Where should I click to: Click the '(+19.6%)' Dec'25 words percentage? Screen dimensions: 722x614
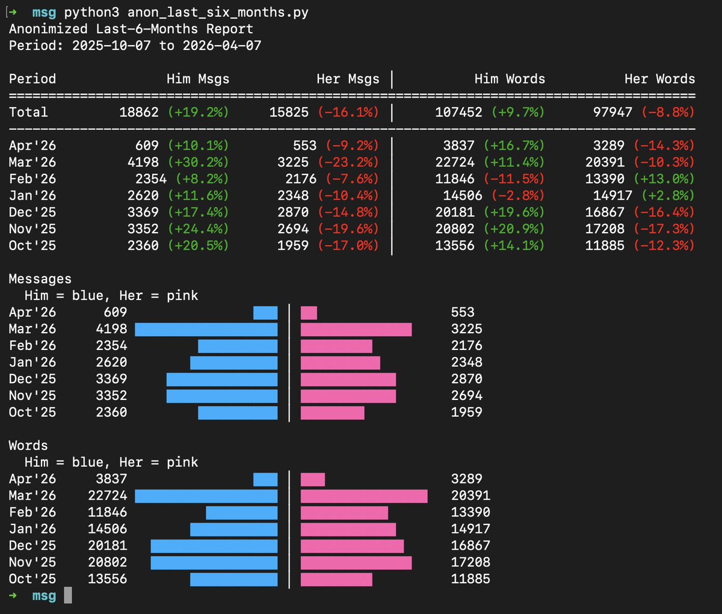[513, 212]
